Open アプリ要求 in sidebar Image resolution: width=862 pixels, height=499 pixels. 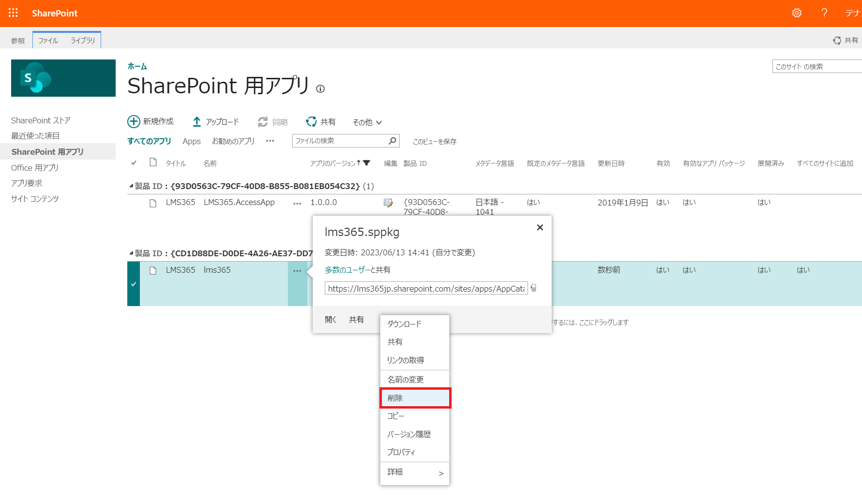[27, 183]
